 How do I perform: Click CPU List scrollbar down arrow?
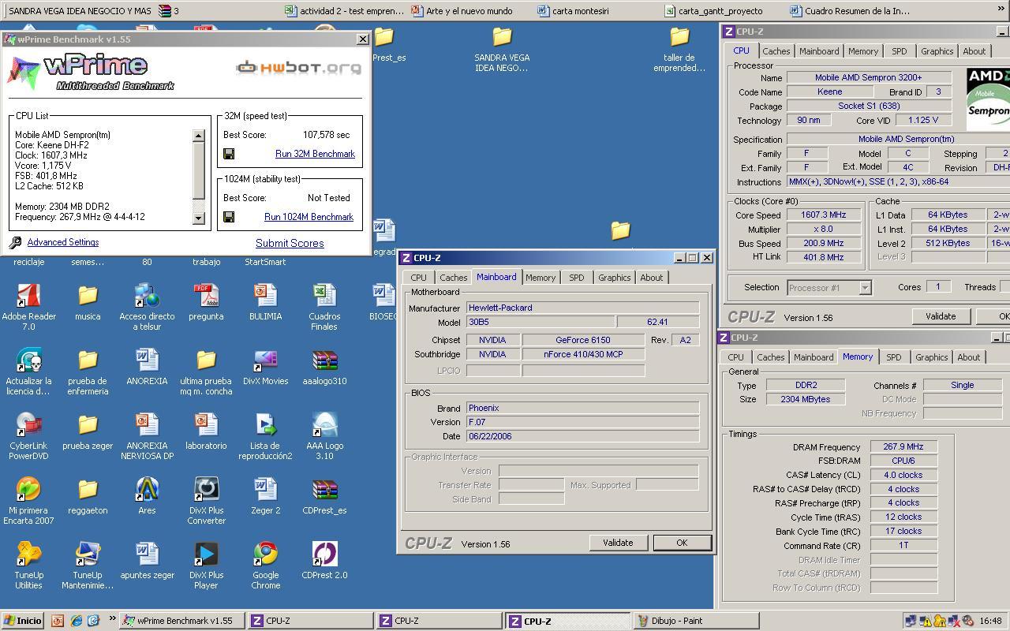(x=198, y=218)
